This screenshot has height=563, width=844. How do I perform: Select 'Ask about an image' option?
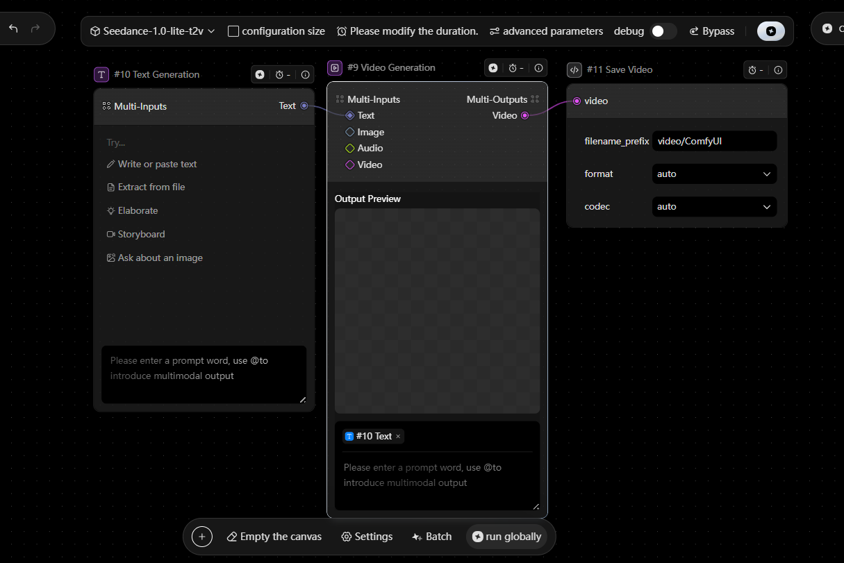tap(154, 258)
